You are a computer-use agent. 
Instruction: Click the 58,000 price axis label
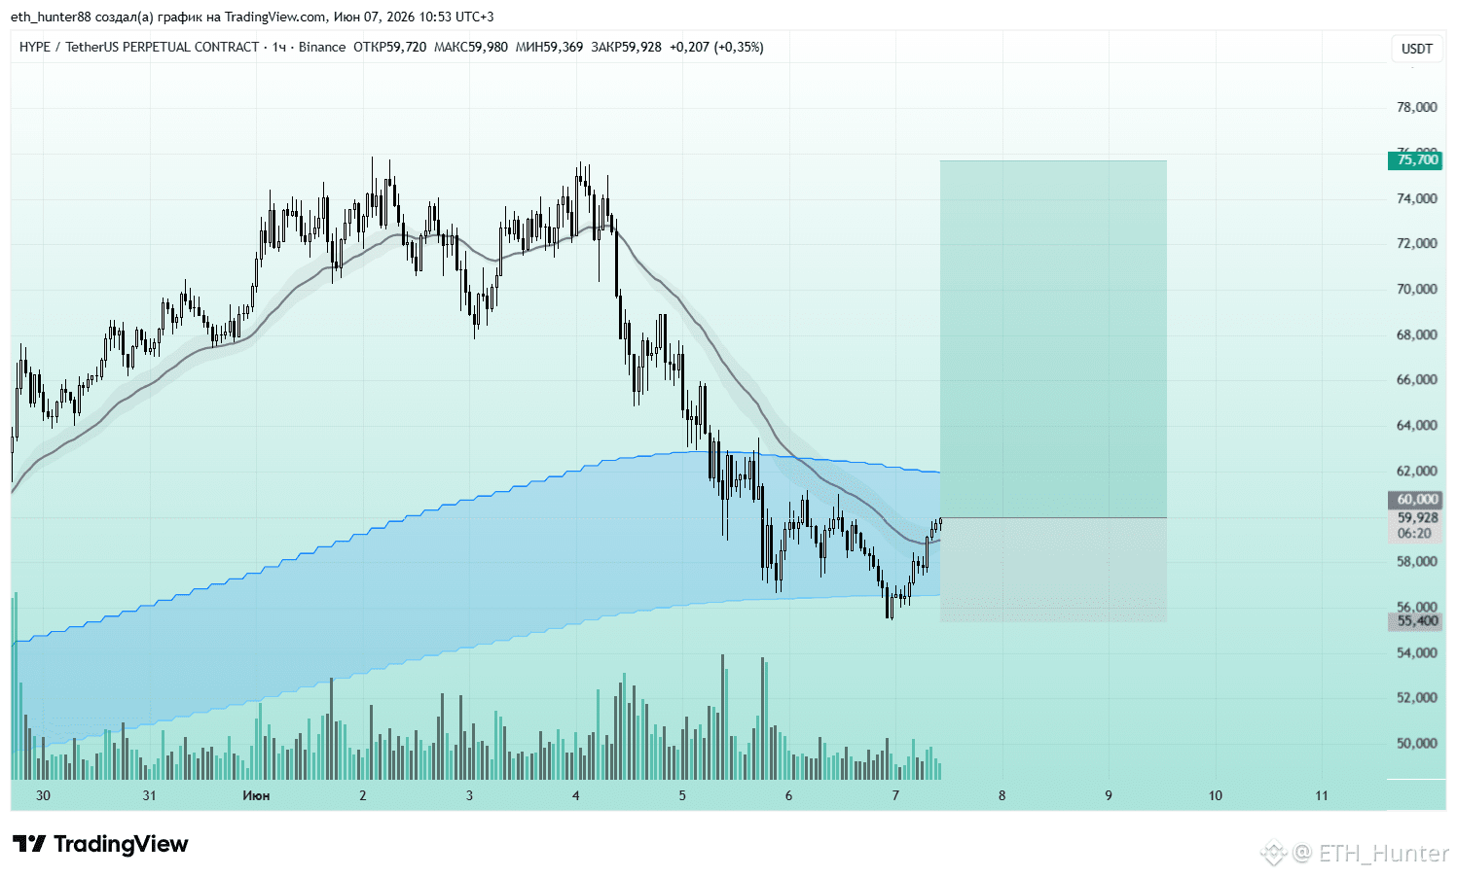(x=1417, y=561)
